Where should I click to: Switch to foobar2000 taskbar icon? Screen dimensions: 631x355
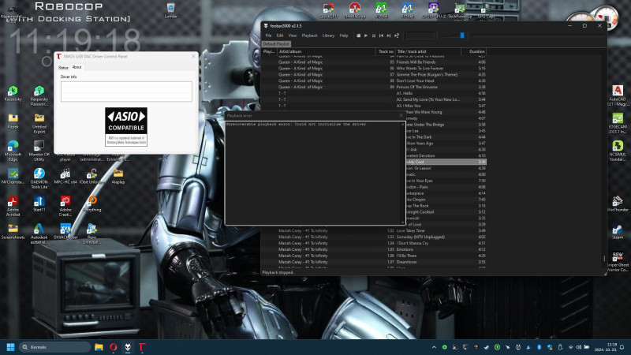128,347
